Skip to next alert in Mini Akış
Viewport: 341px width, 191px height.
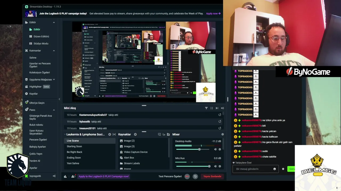point(217,108)
